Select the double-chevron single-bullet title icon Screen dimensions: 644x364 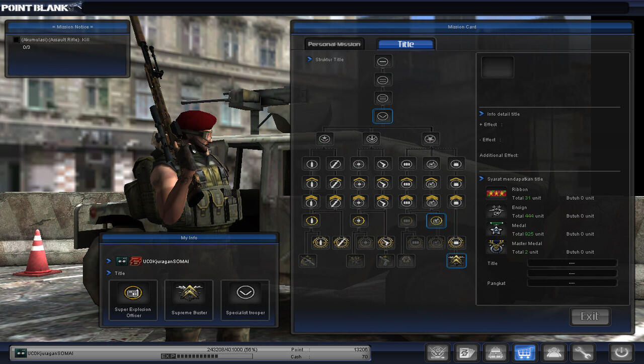pyautogui.click(x=310, y=201)
